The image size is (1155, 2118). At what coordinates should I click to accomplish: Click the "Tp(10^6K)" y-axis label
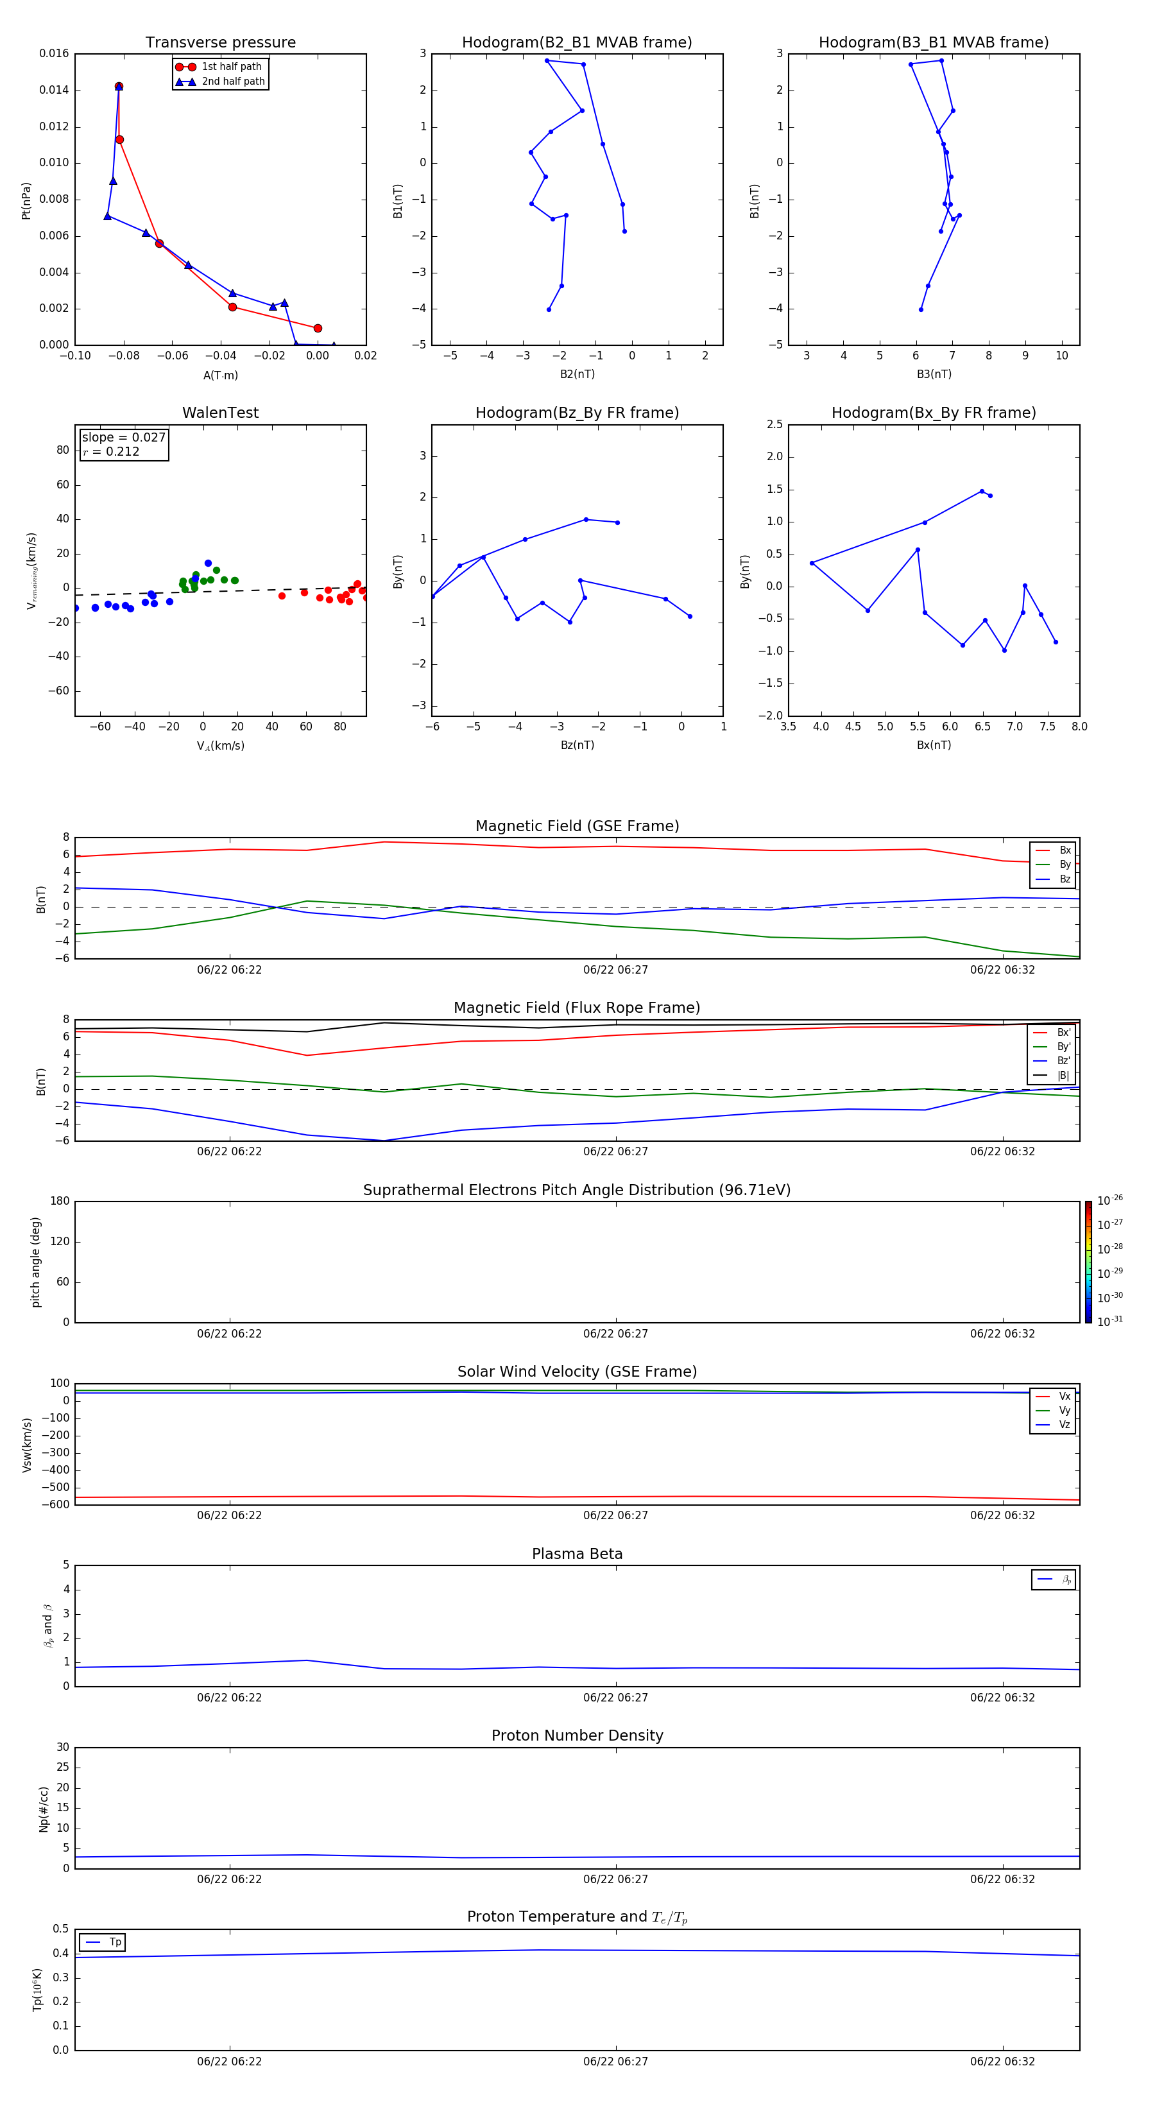(x=37, y=1990)
